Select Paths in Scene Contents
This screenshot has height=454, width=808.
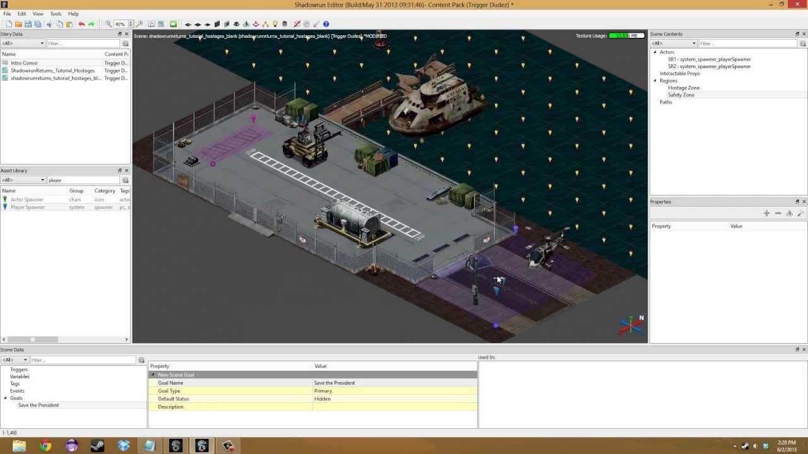pyautogui.click(x=666, y=102)
